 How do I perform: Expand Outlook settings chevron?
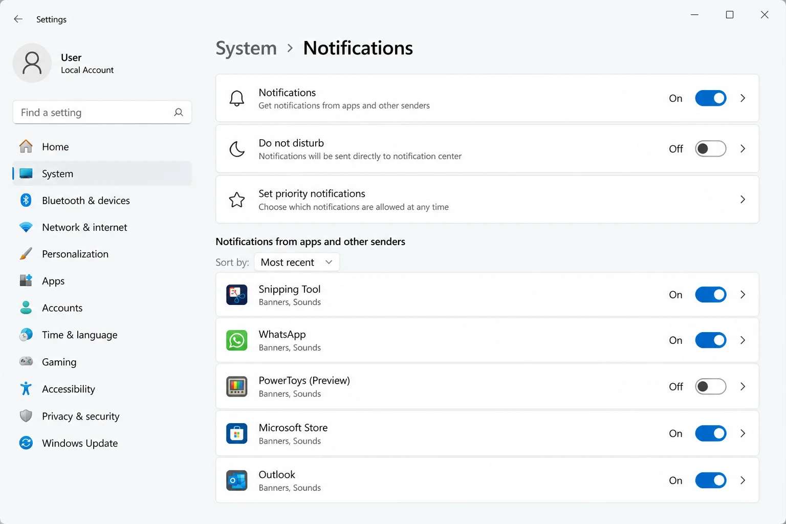point(743,481)
